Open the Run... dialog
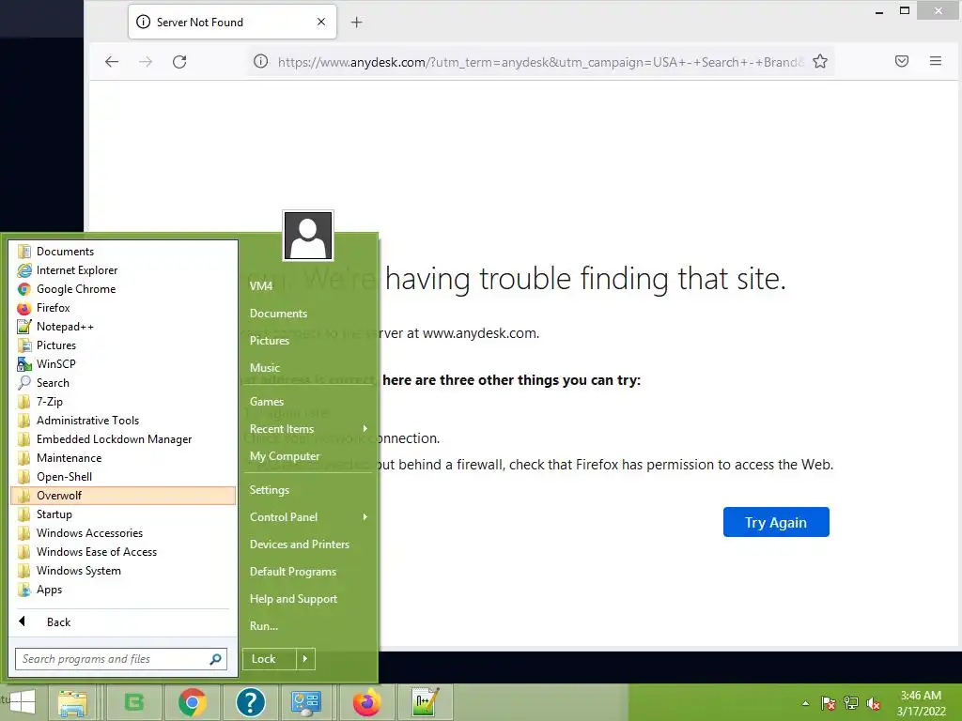962x721 pixels. (x=308, y=626)
